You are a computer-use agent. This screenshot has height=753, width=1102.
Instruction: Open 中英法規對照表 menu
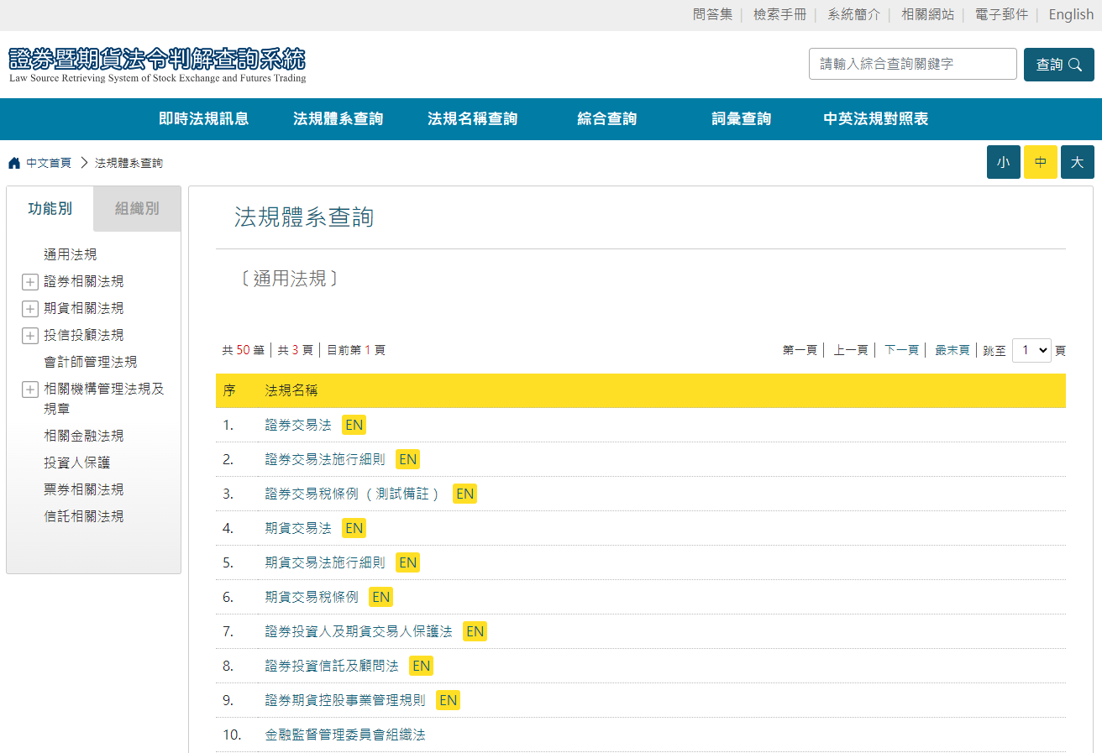click(x=876, y=119)
